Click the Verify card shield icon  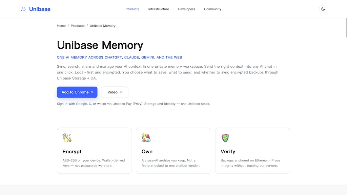[x=225, y=138]
